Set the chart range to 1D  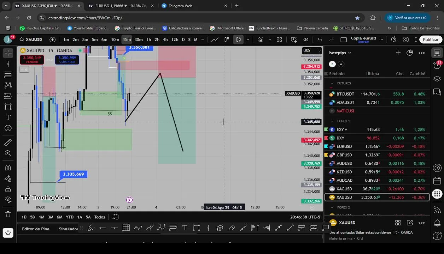point(24,217)
